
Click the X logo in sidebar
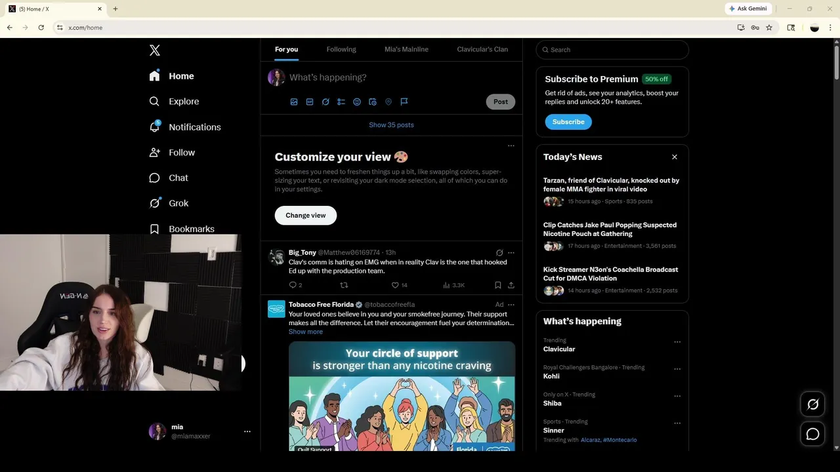point(155,50)
